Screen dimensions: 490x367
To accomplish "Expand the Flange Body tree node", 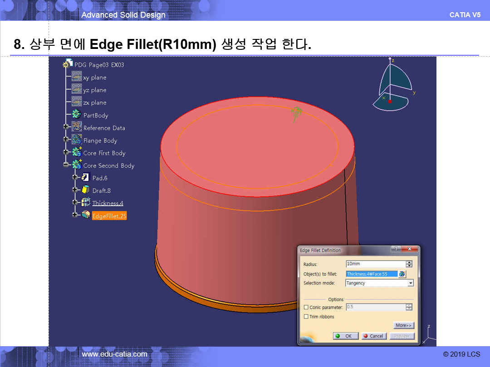I will pos(66,140).
